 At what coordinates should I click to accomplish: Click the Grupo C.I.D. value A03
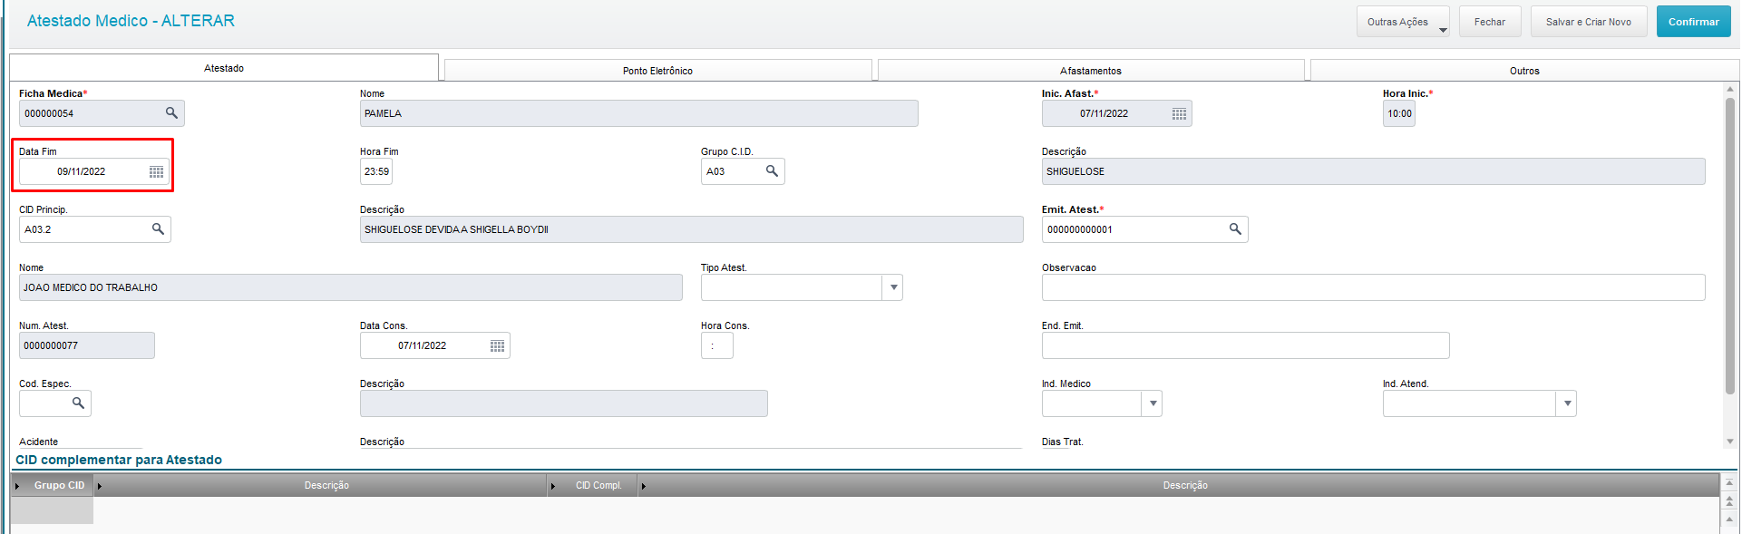click(715, 171)
